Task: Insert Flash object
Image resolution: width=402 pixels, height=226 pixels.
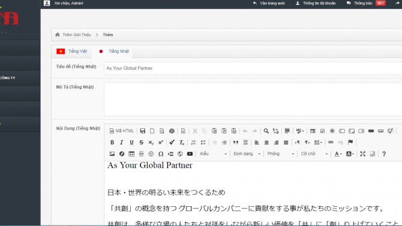Action: tap(122, 153)
